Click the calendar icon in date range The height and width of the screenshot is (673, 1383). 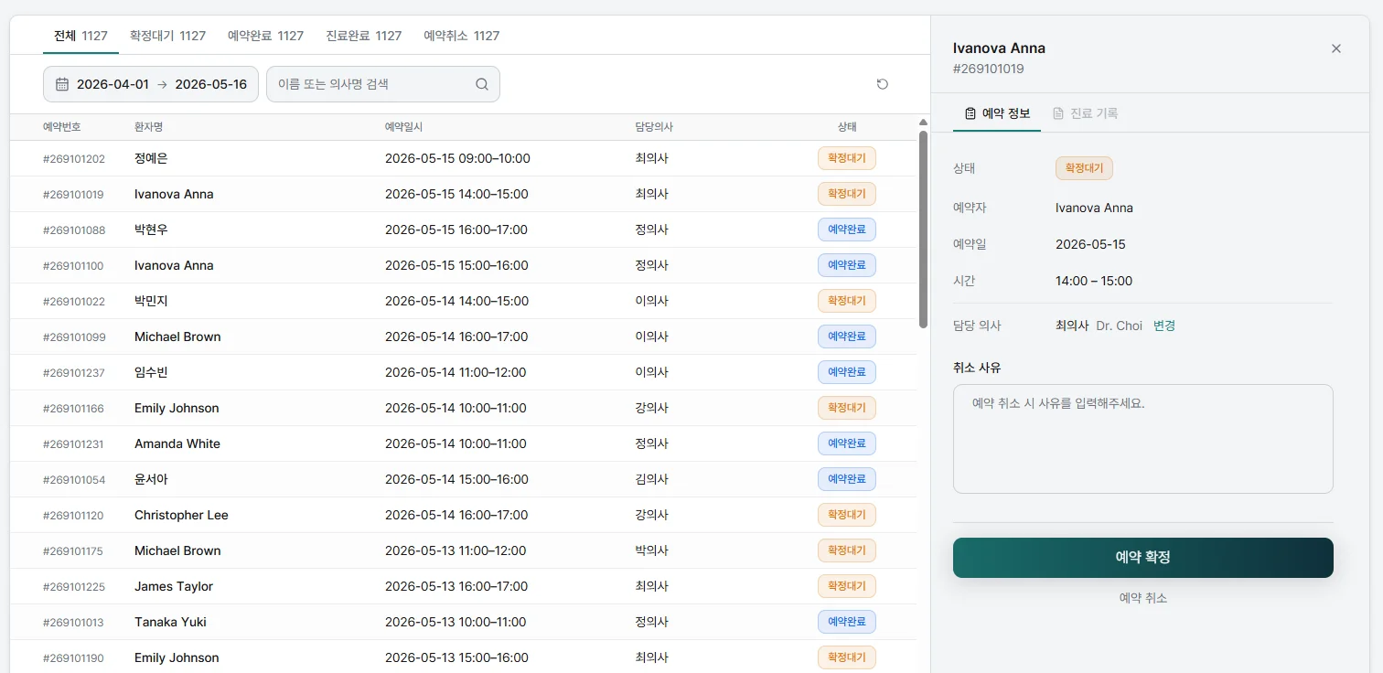point(62,84)
